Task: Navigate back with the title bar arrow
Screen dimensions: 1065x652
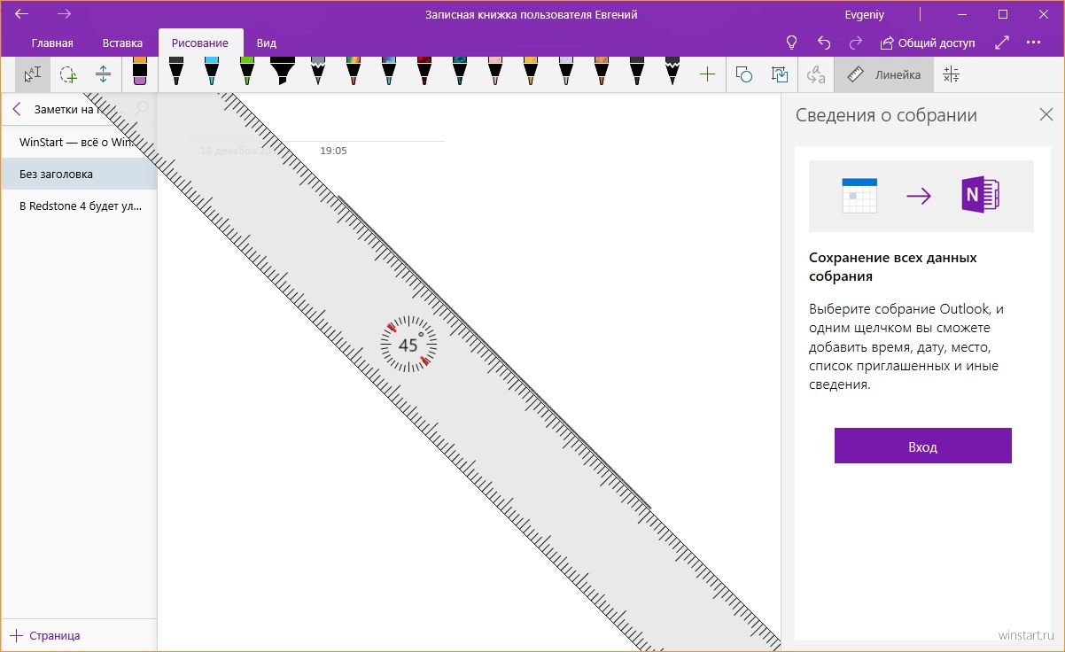Action: [x=22, y=14]
